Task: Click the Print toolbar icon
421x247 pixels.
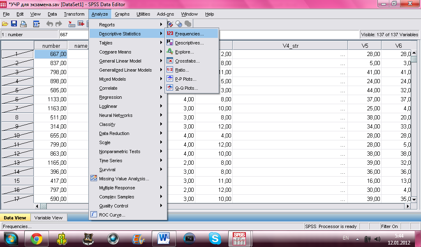Action: 23,24
